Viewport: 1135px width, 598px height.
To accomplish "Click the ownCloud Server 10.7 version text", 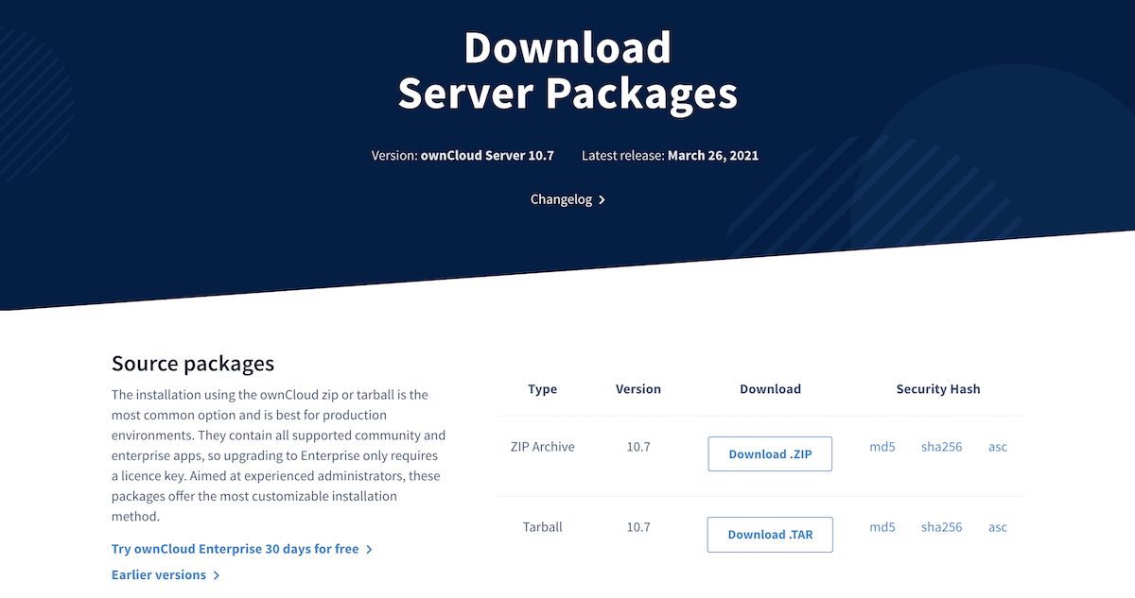I will coord(487,155).
